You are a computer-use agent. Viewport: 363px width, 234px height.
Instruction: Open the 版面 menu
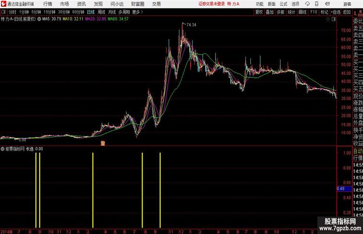pos(272,4)
